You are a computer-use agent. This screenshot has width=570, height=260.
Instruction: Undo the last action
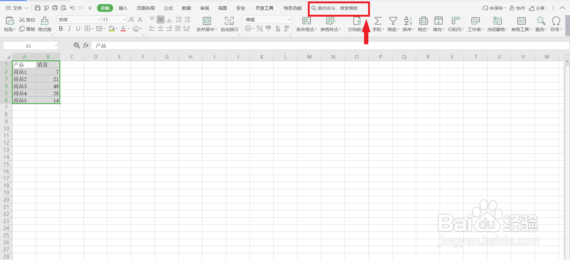pyautogui.click(x=72, y=8)
